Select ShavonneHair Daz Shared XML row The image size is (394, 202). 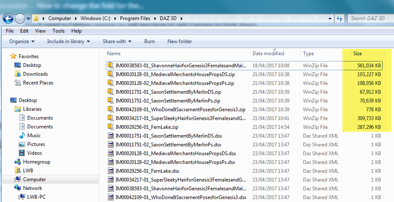(x=244, y=189)
